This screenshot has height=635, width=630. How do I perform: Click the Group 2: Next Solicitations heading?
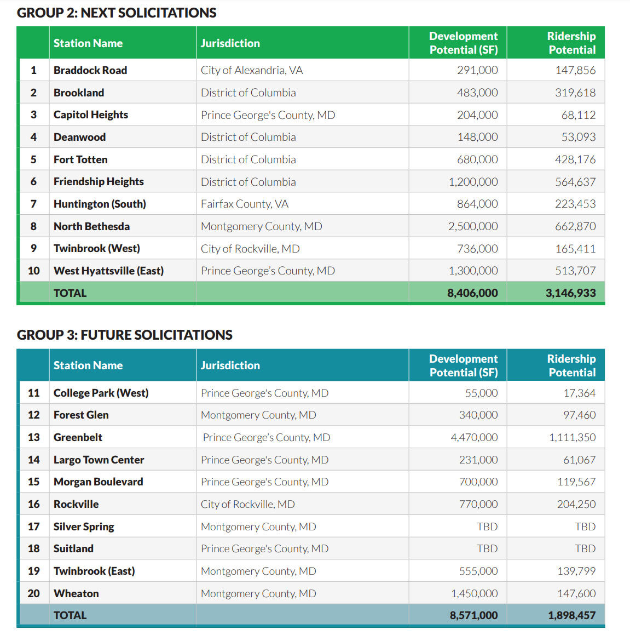click(x=117, y=13)
